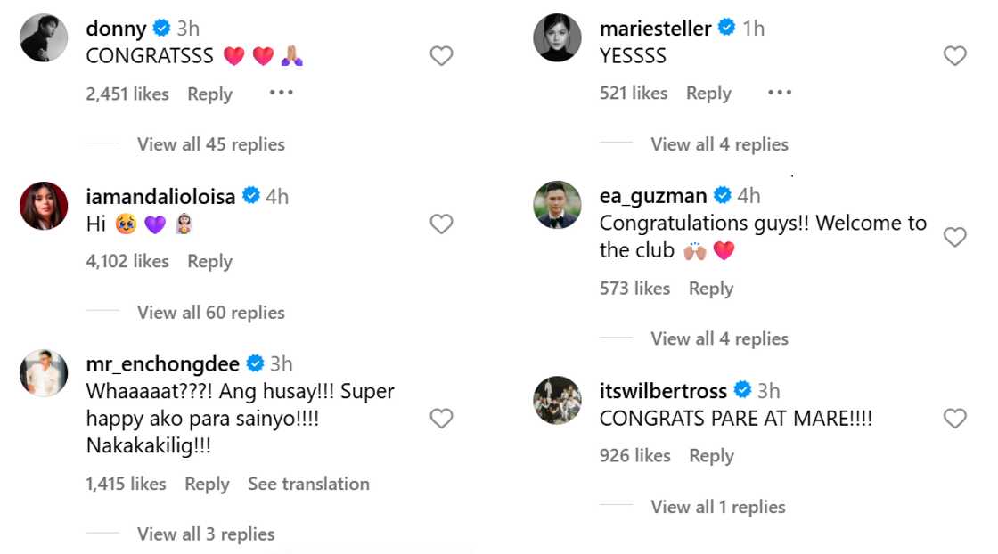
Task: Expand all 4 replies under ea_guzman's comment
Action: pos(719,338)
